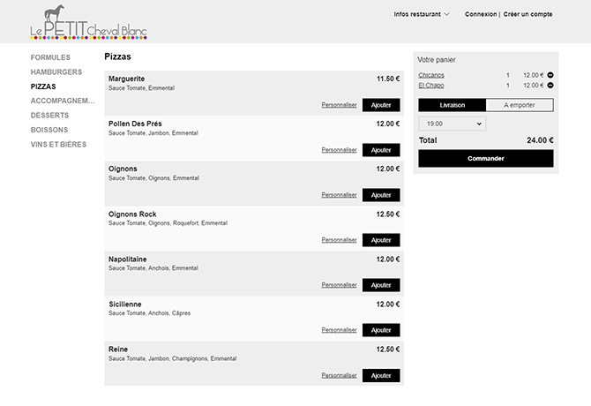Switch to the A emporter option

pos(520,105)
